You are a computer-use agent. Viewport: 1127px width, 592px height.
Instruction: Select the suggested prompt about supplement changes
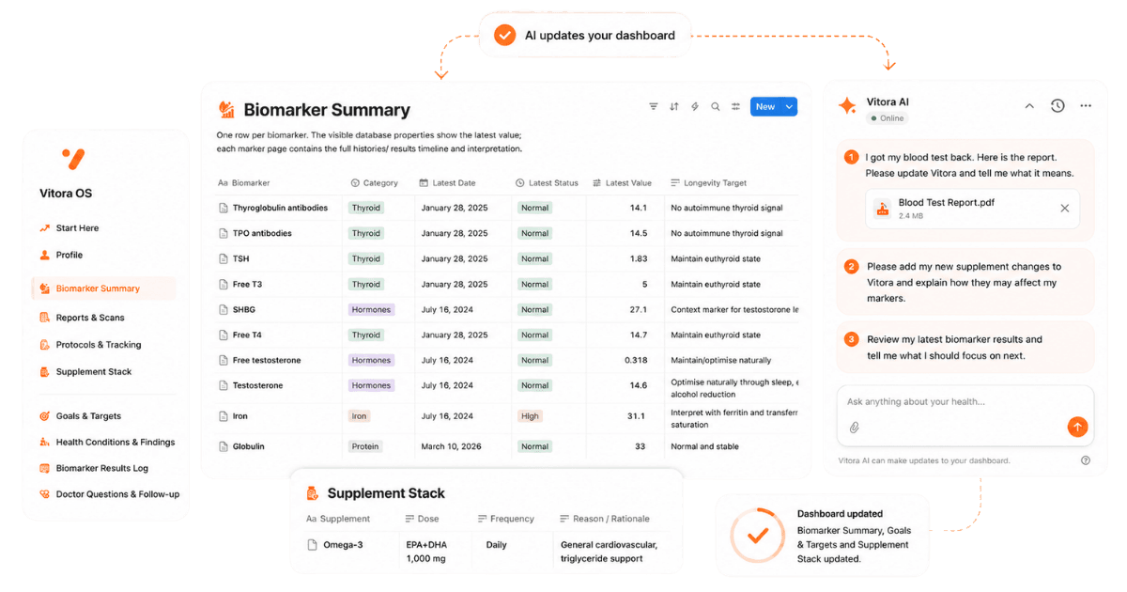(965, 282)
